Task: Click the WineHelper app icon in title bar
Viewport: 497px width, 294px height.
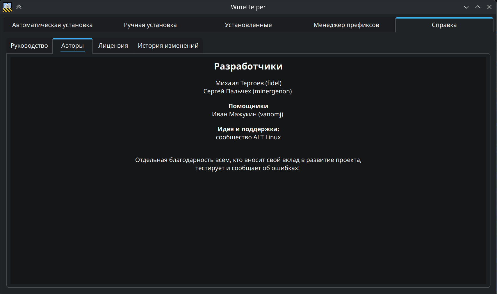Action: [7, 7]
